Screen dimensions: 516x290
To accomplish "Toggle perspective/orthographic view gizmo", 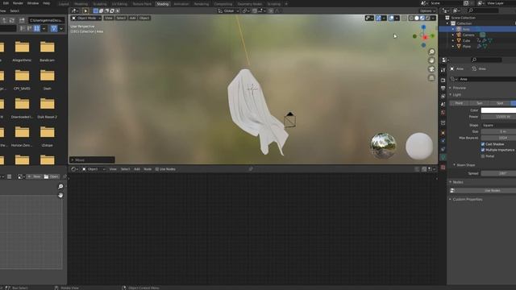I will (x=431, y=77).
